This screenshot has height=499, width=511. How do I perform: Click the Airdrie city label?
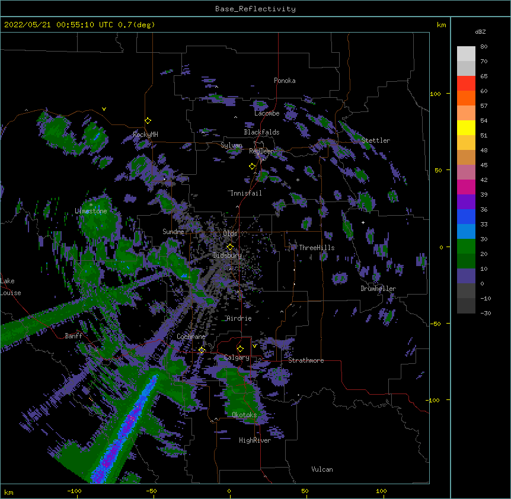[x=239, y=318]
